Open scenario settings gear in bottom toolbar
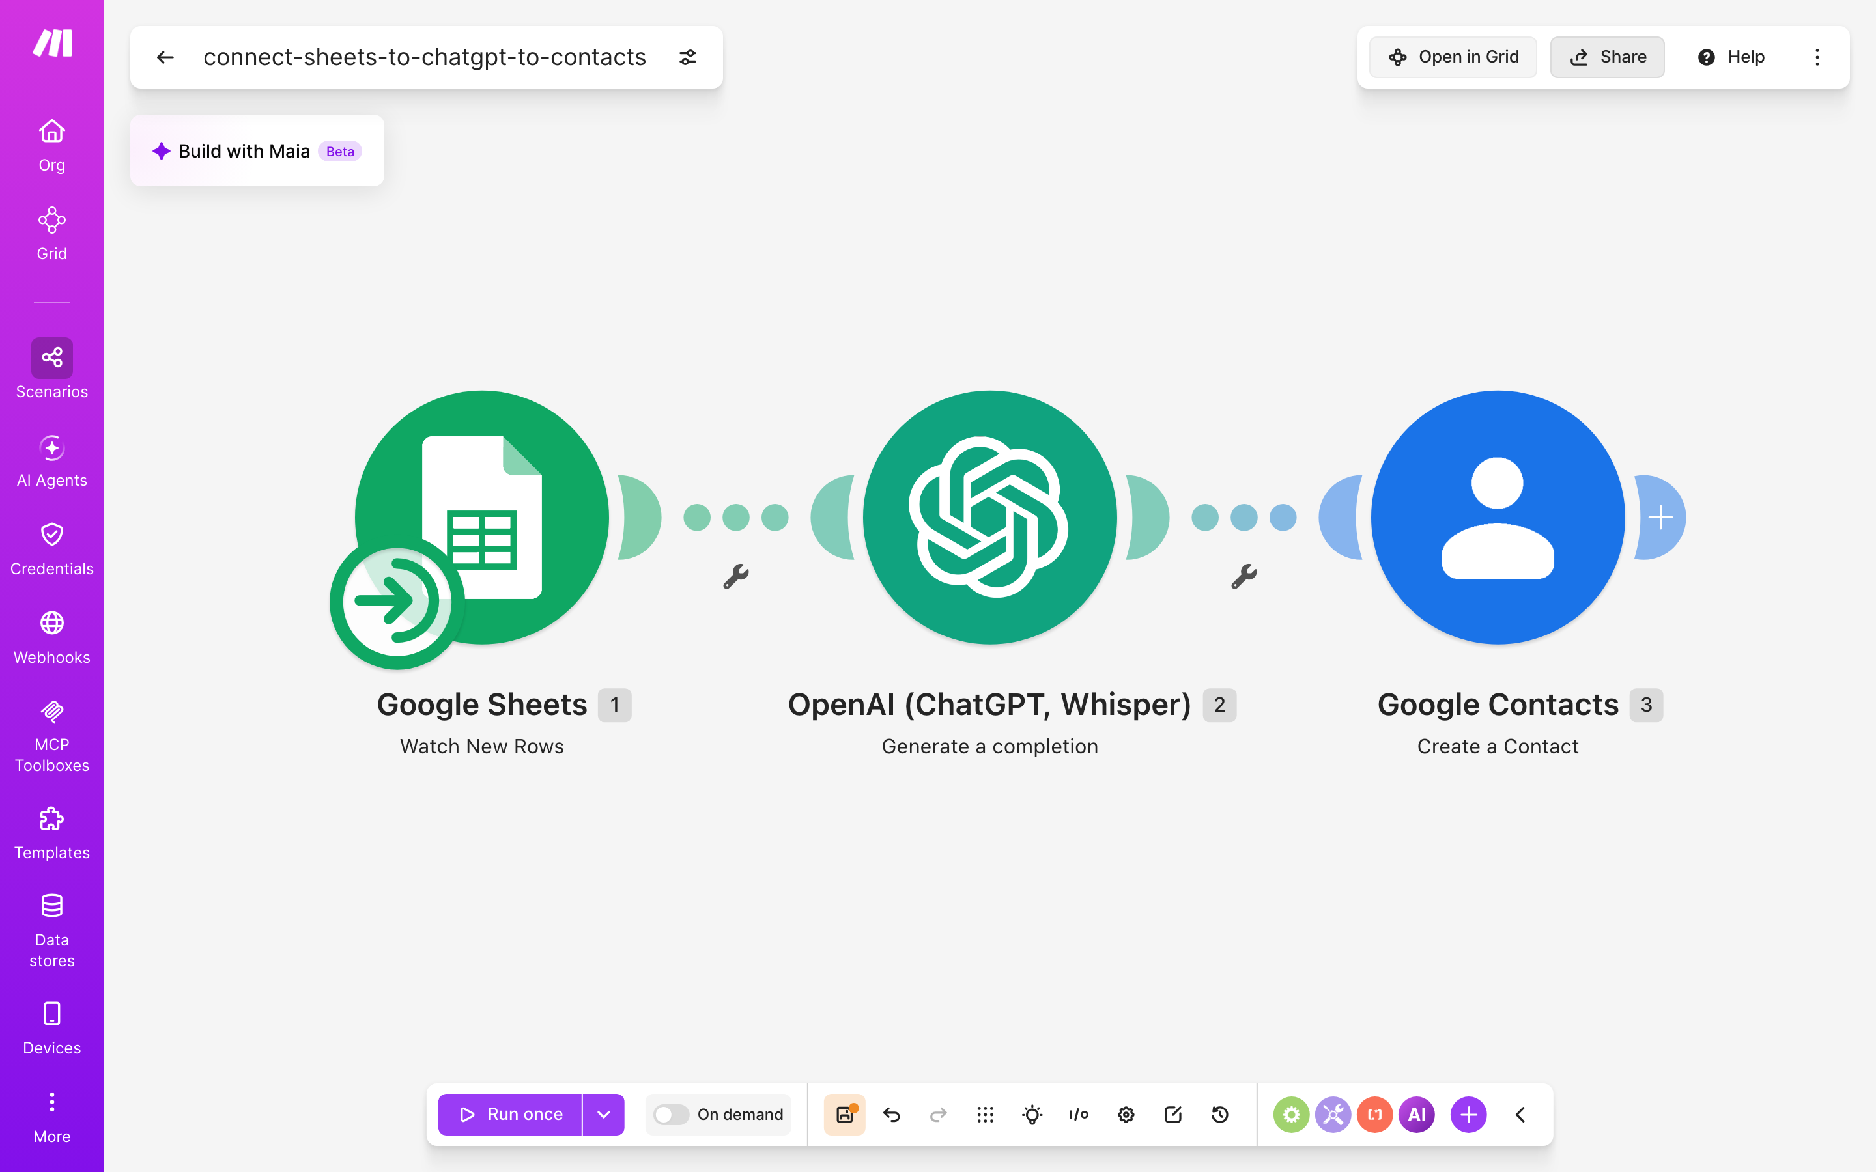This screenshot has width=1876, height=1172. (x=1126, y=1115)
